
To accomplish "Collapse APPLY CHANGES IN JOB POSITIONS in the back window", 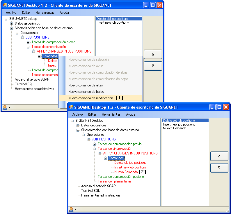I will pos(33,52).
